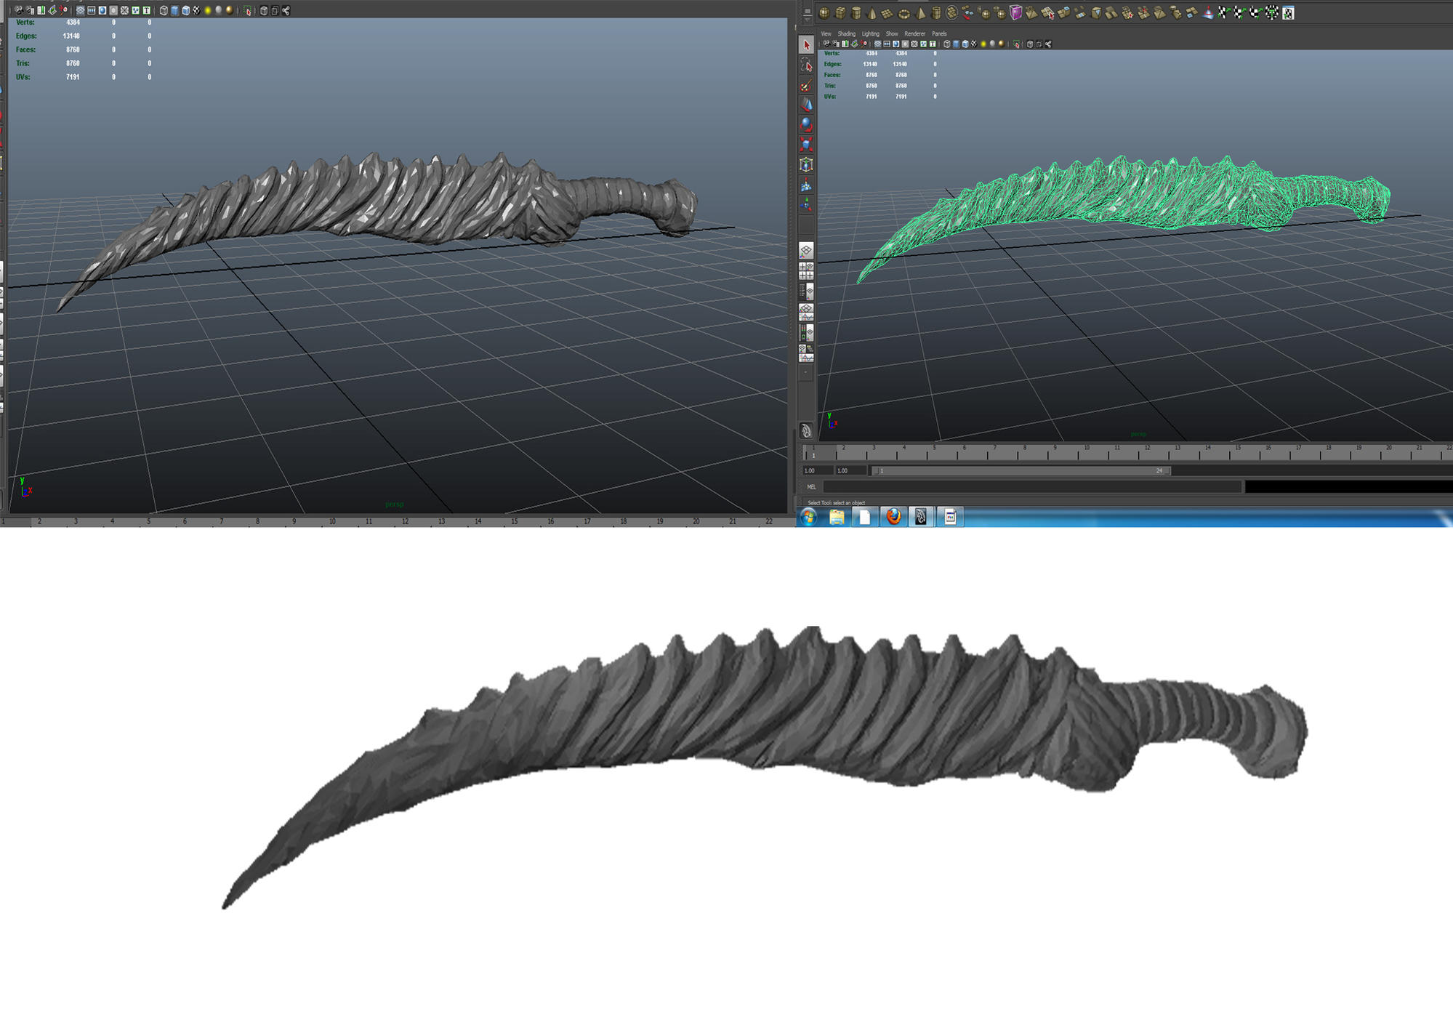The image size is (1453, 1017).
Task: Switch to Hypershade/Persp layout
Action: coord(806,332)
